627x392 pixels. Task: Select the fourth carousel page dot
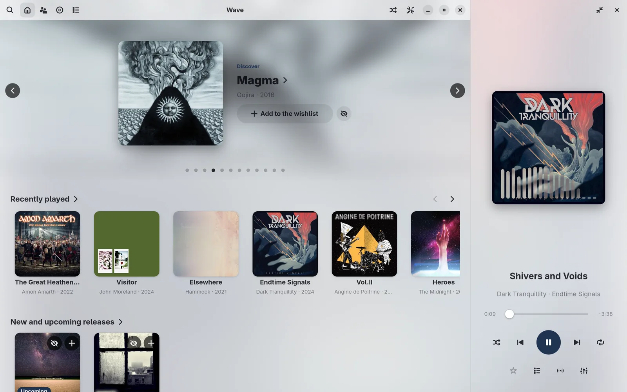[213, 170]
